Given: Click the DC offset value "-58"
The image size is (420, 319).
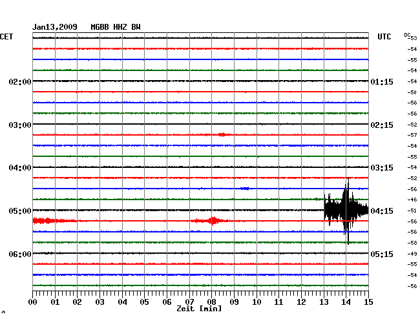Looking at the screenshot, I should (x=412, y=243).
